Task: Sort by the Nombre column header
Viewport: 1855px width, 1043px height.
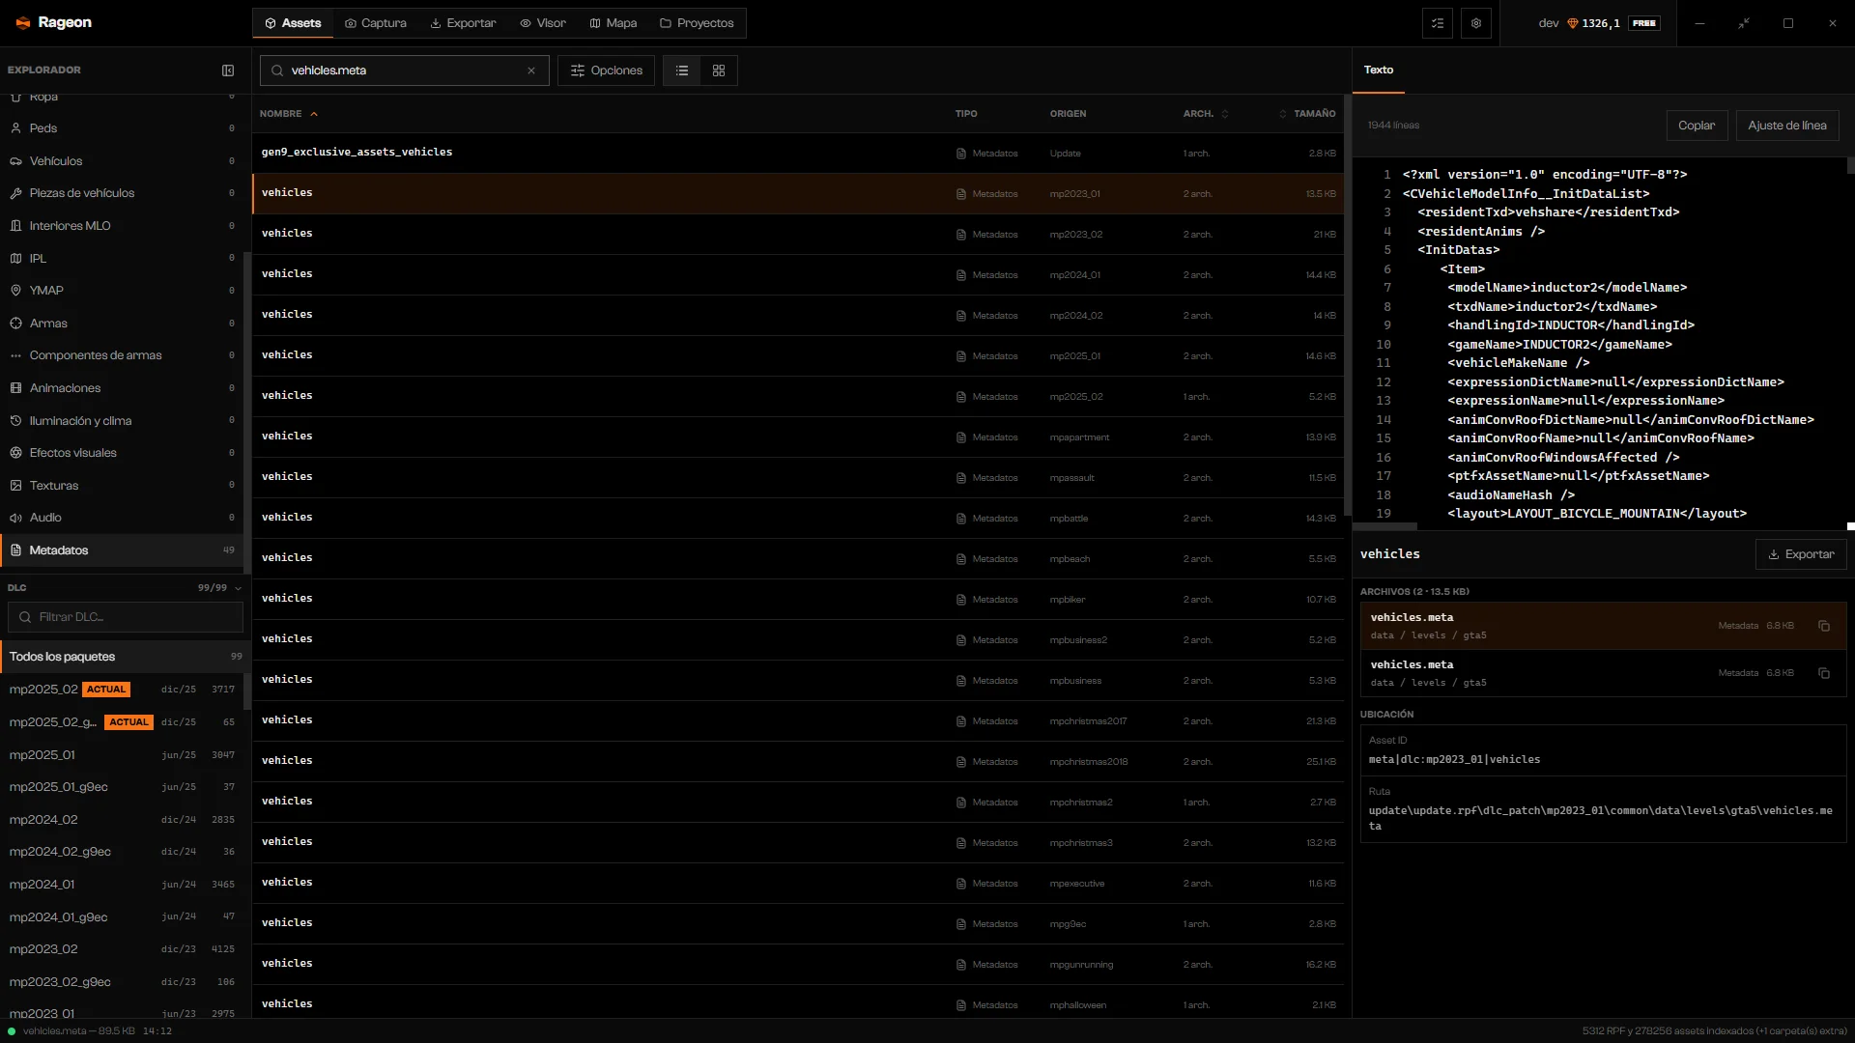Action: 288,114
